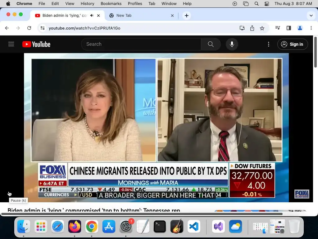Install app icon in address bar
The width and height of the screenshot is (318, 239).
pos(242,28)
